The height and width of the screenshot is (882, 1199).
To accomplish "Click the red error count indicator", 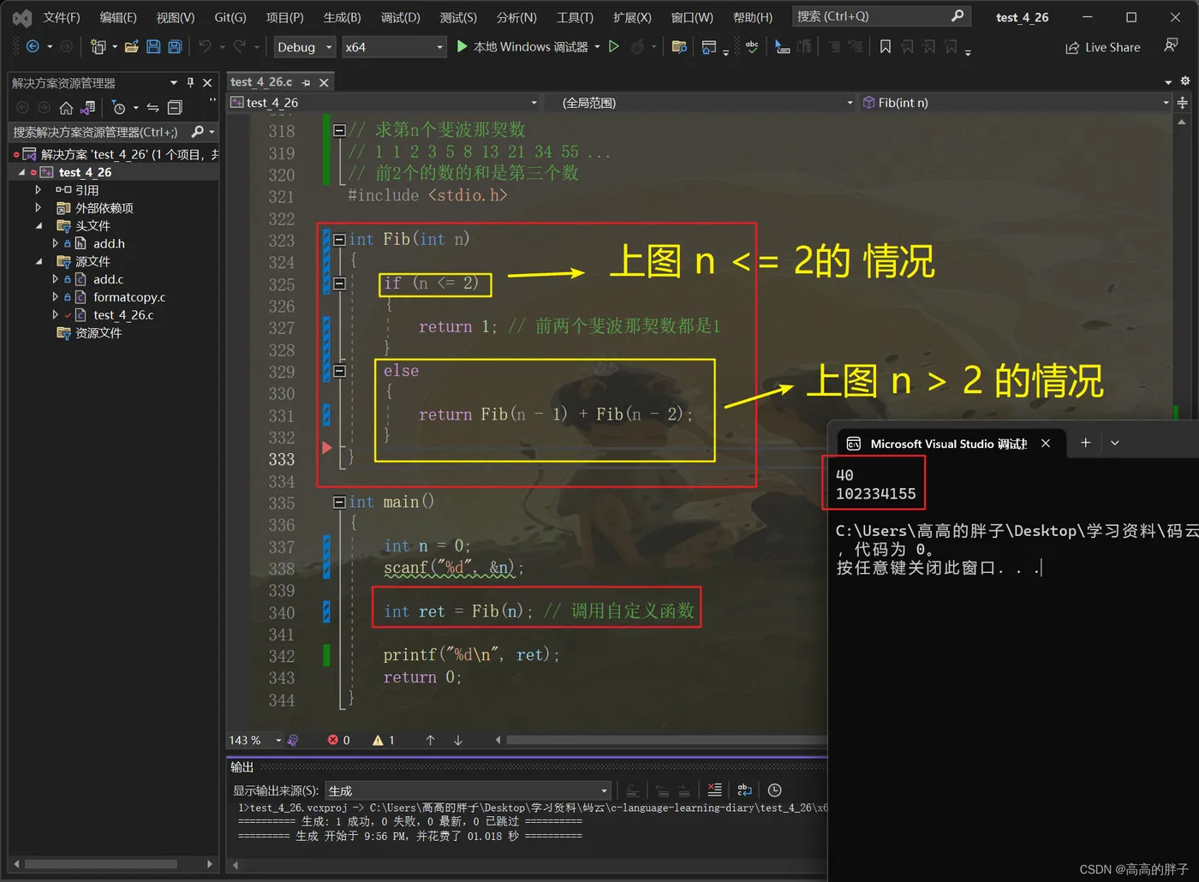I will (x=339, y=740).
